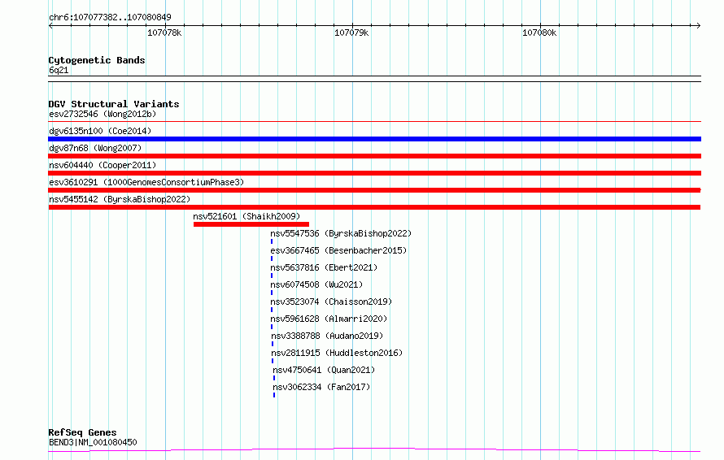Image resolution: width=724 pixels, height=460 pixels.
Task: Click the 6q21 band label
Action: (59, 70)
